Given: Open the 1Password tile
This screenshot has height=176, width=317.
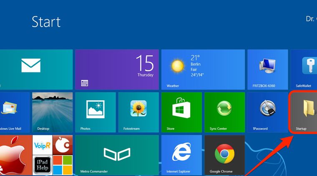Looking at the screenshot, I should (268, 112).
